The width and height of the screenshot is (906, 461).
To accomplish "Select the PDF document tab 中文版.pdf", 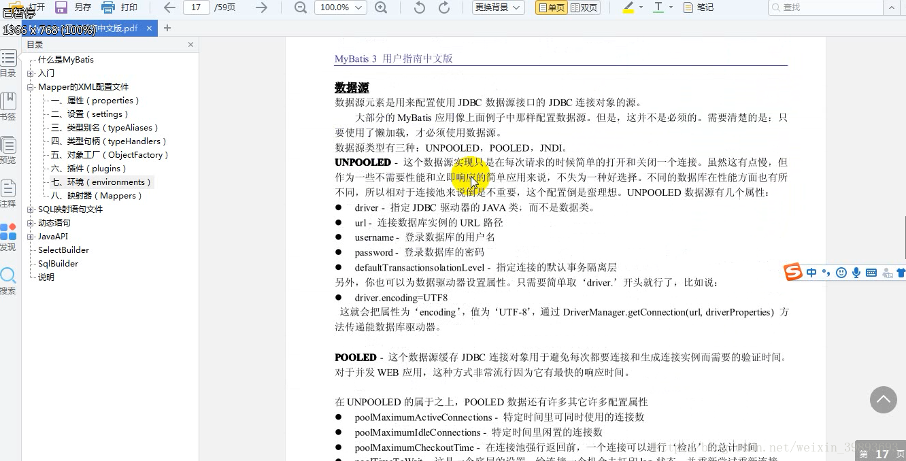I will tap(88, 29).
